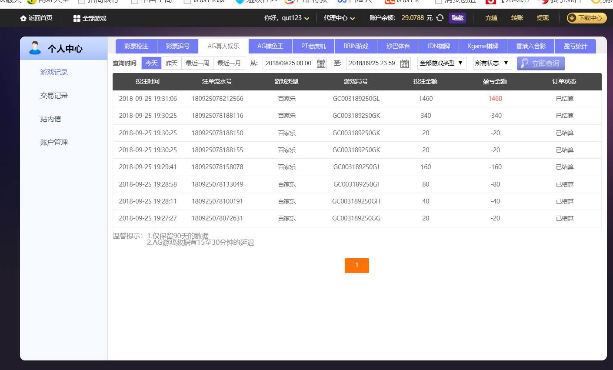Select the 昨天 quick time filter

pos(172,63)
